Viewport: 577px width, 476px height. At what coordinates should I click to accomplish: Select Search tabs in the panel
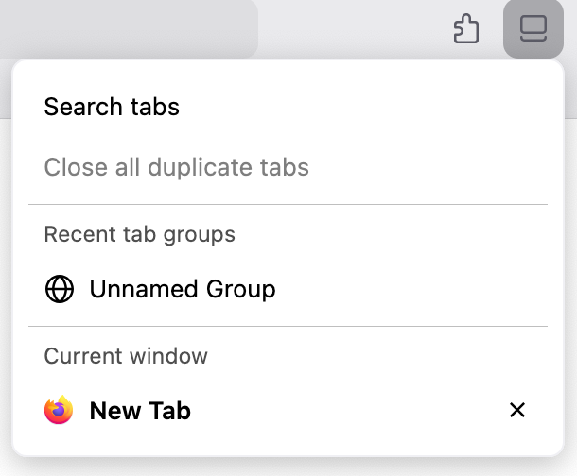click(112, 107)
